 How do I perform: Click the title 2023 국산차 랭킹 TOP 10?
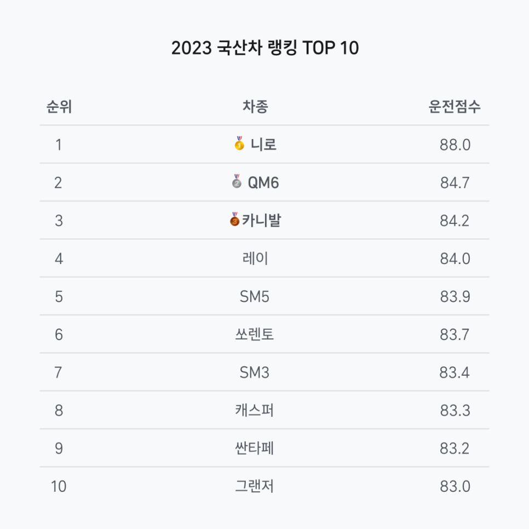[265, 48]
